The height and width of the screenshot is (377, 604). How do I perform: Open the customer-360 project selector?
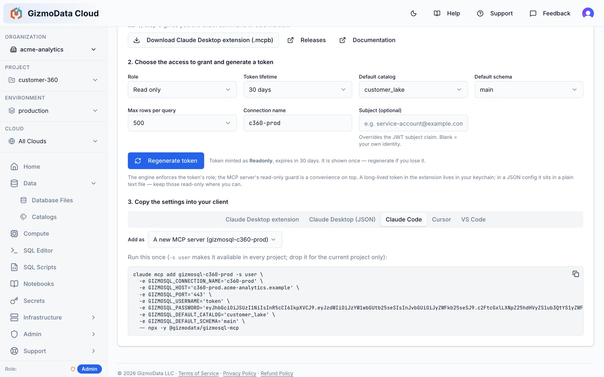53,80
